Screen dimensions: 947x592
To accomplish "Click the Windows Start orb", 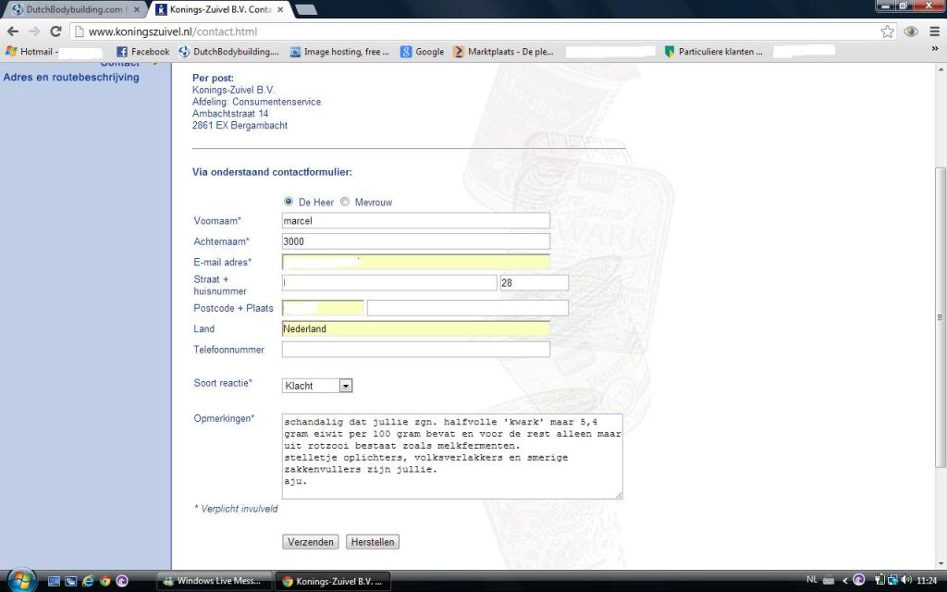I will (x=18, y=581).
